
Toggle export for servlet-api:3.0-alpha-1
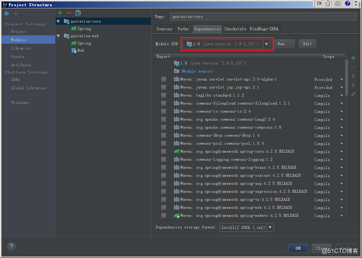(164, 79)
